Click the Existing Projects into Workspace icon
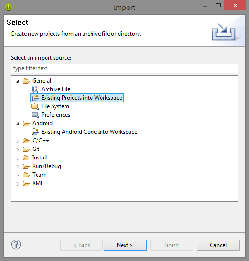Image resolution: width=249 pixels, height=261 pixels. 35,98
